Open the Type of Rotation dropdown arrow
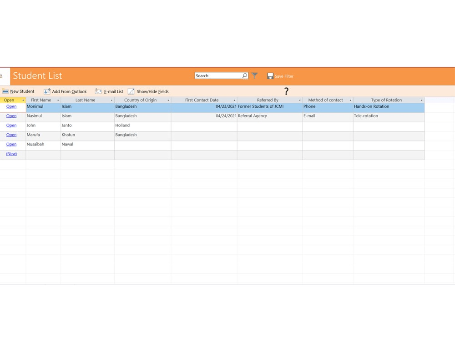This screenshot has width=455, height=341. 422,100
